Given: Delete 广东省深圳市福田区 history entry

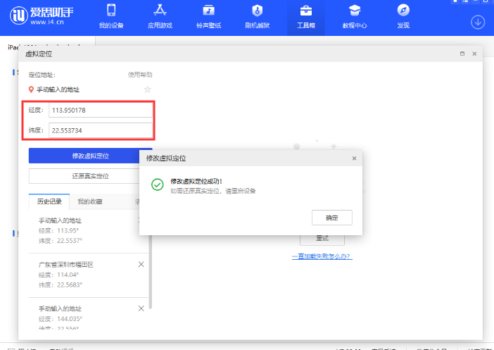Looking at the screenshot, I should [x=141, y=264].
